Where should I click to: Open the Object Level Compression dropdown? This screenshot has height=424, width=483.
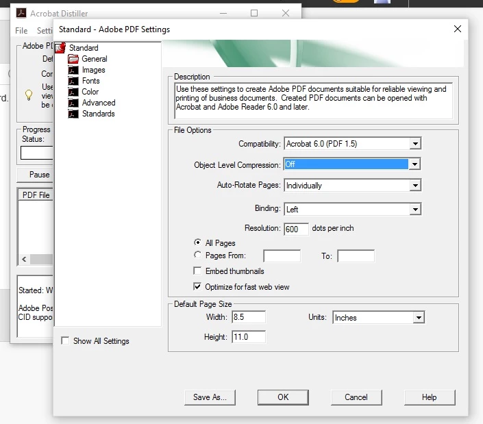pos(414,164)
